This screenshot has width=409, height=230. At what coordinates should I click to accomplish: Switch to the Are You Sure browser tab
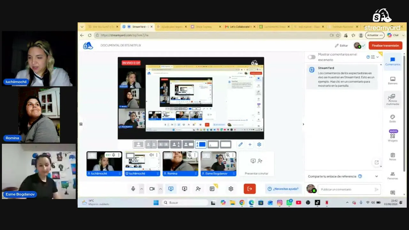103,27
